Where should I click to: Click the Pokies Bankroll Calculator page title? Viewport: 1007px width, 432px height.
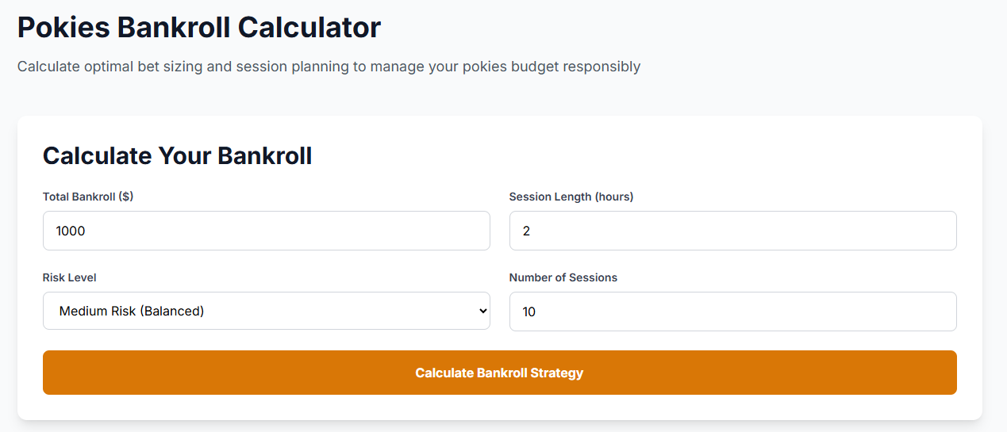(x=199, y=28)
